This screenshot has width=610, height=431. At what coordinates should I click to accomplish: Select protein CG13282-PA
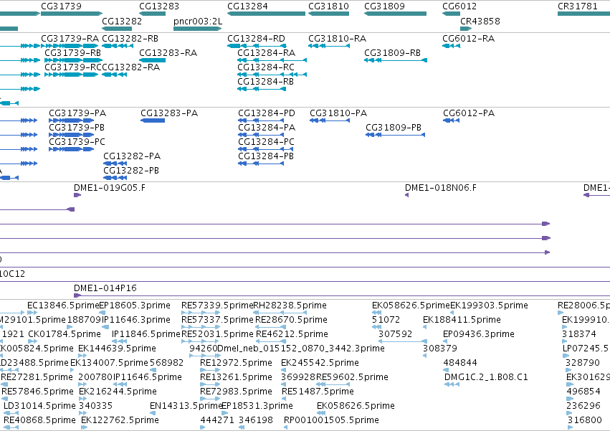click(x=132, y=156)
